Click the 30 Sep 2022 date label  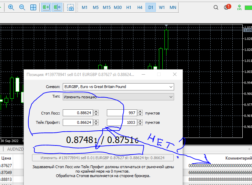[10, 141]
